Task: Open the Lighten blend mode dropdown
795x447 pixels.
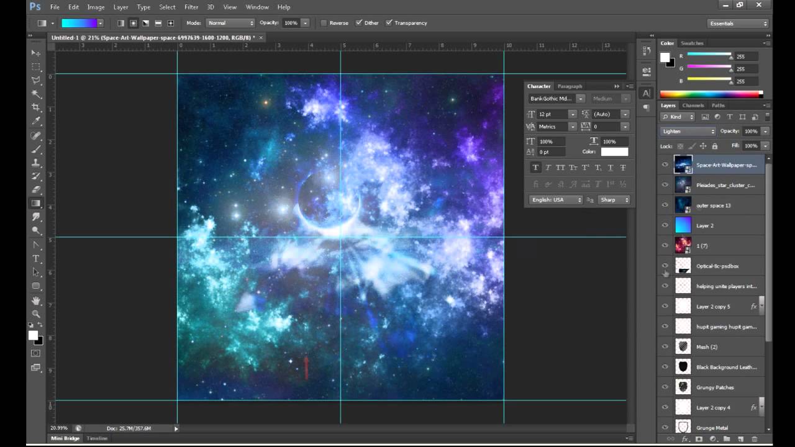Action: point(688,131)
